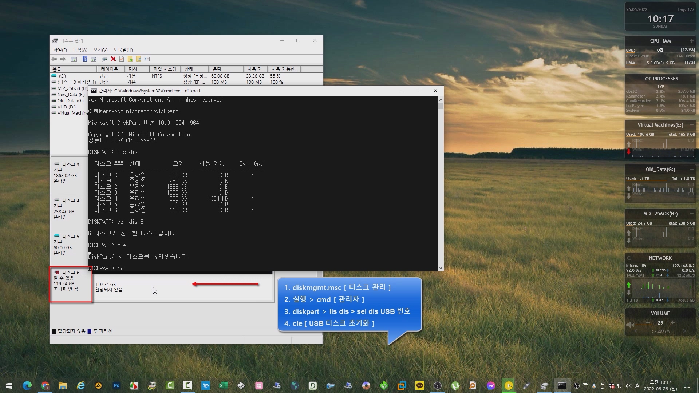Select the 디스크 6 uninitialized disk panel
699x393 pixels.
71,284
